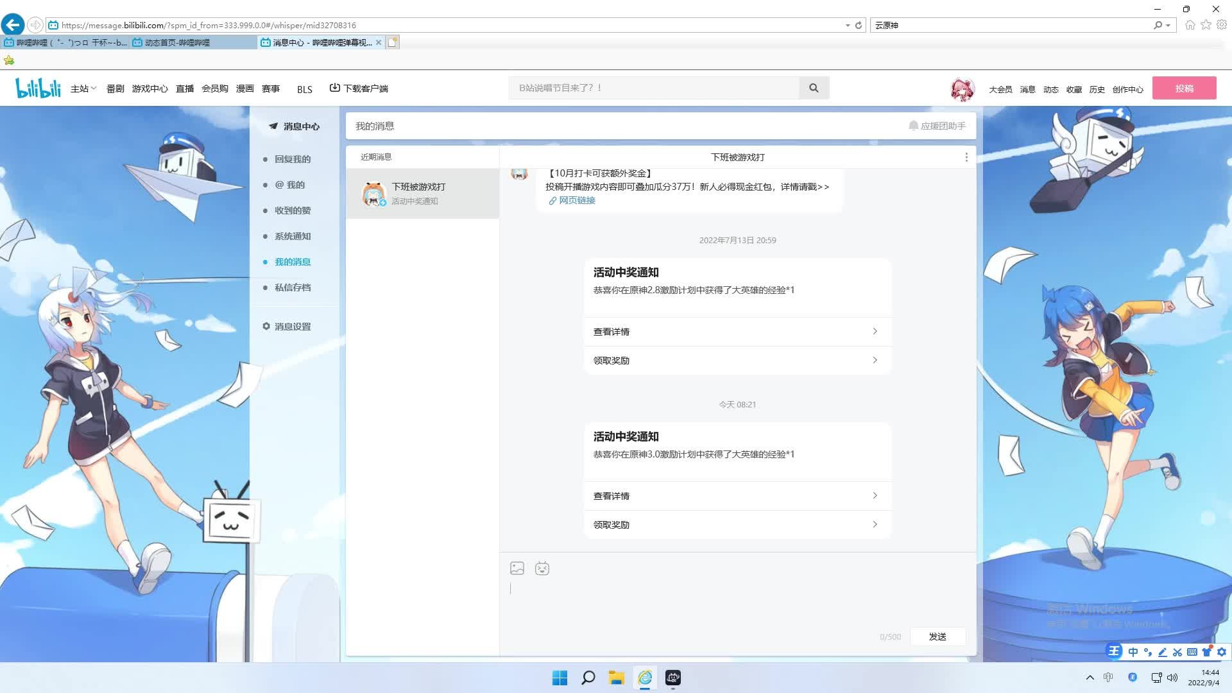Click the IME settings gear in toolbar
The height and width of the screenshot is (693, 1232).
pos(1222,652)
